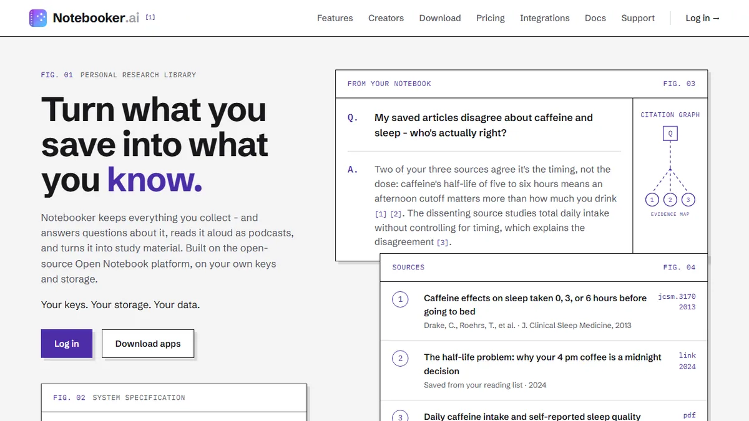Select evidence node 3 in citation graph
This screenshot has width=749, height=421.
[x=688, y=200]
